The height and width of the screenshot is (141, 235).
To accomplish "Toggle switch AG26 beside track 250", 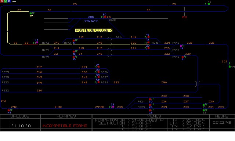I will [104, 72].
